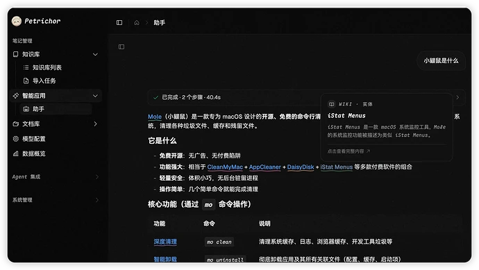Select the 助手 menu item
The image size is (479, 270).
coord(56,109)
